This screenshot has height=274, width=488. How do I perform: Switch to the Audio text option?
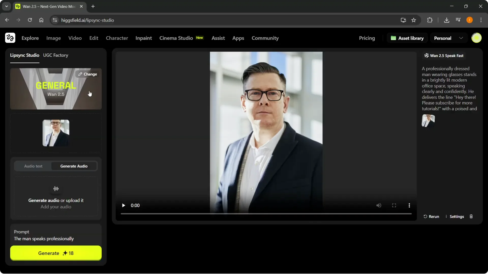[33, 166]
